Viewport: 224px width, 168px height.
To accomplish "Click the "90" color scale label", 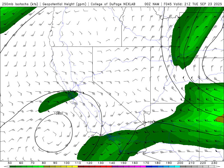I will pos(55,163).
